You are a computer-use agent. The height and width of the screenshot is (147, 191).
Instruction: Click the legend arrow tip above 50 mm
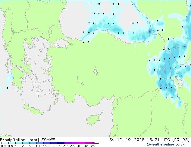[x=95, y=143]
